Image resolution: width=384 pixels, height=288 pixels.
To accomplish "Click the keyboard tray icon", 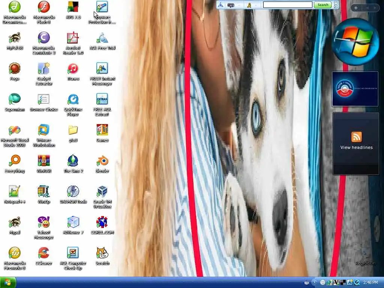I will 307,283.
